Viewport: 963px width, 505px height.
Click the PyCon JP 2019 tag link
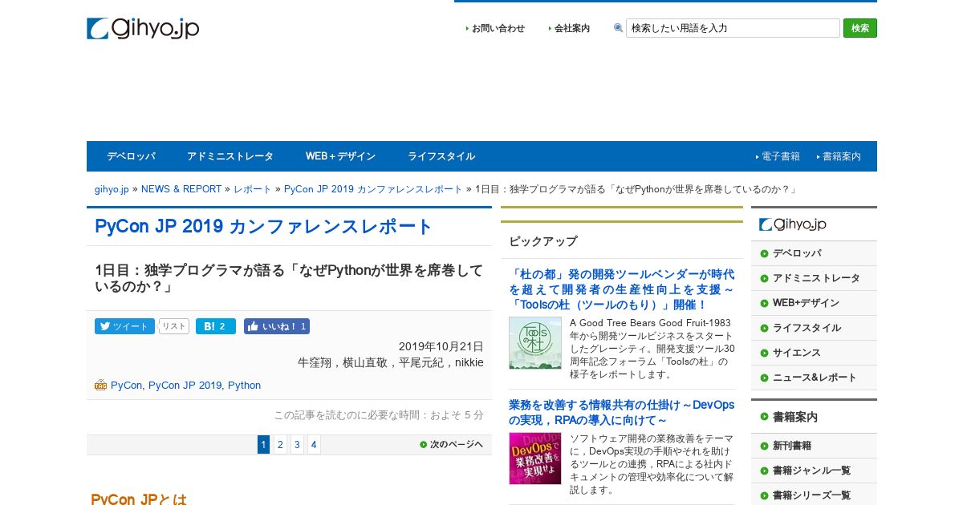tap(185, 386)
